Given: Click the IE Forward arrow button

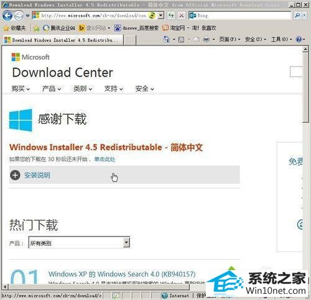Looking at the screenshot, I should (x=19, y=16).
